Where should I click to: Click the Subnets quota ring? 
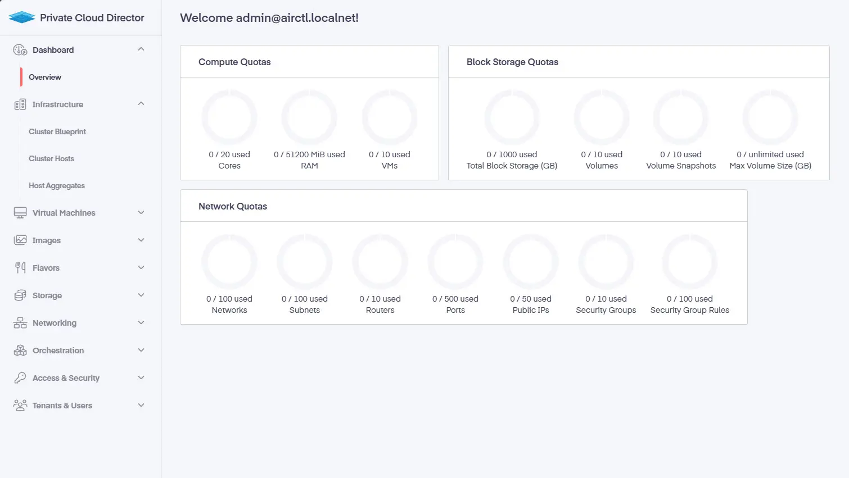click(x=305, y=262)
